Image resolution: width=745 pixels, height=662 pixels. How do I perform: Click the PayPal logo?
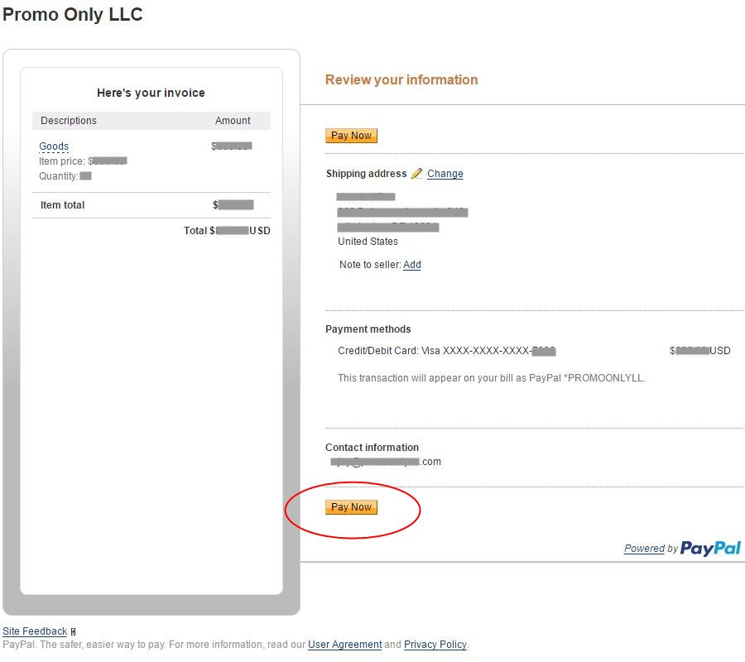click(x=710, y=548)
